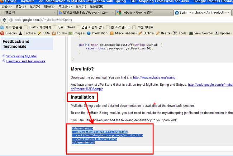The width and height of the screenshot is (233, 156).
Task: Open the Feedback and Testimonials link
Action: (26, 61)
